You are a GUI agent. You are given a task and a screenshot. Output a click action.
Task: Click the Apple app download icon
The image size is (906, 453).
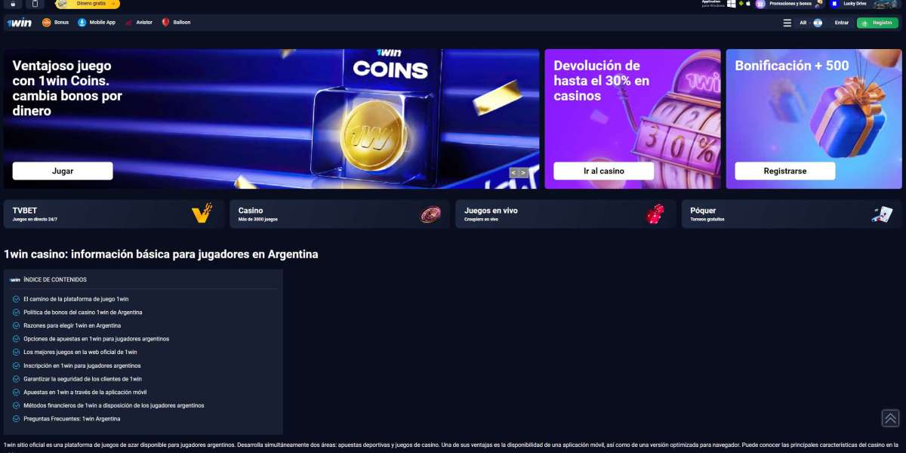point(748,4)
